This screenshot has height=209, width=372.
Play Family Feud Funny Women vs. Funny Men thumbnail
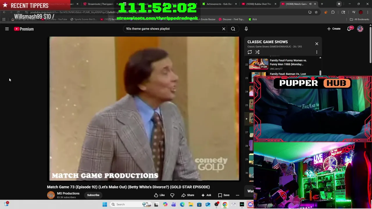258,64
